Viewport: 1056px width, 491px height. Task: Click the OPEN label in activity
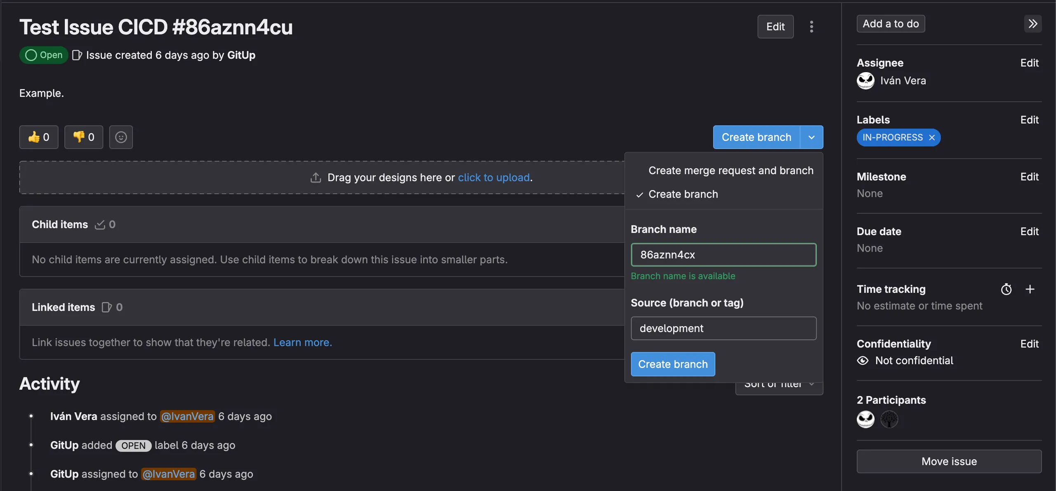click(x=133, y=446)
